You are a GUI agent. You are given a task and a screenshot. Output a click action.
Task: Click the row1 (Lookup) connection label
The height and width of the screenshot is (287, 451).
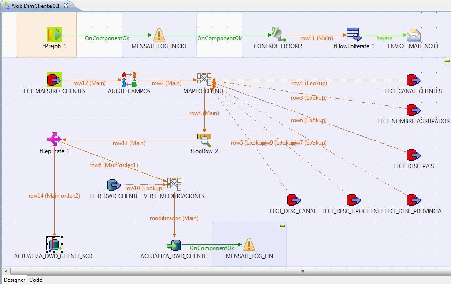click(x=309, y=83)
